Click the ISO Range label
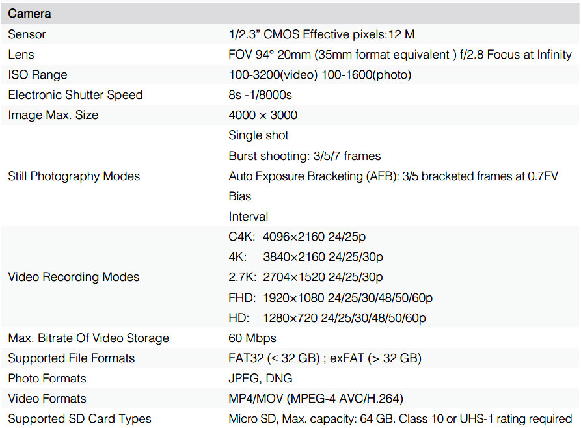The height and width of the screenshot is (428, 581). (x=38, y=75)
